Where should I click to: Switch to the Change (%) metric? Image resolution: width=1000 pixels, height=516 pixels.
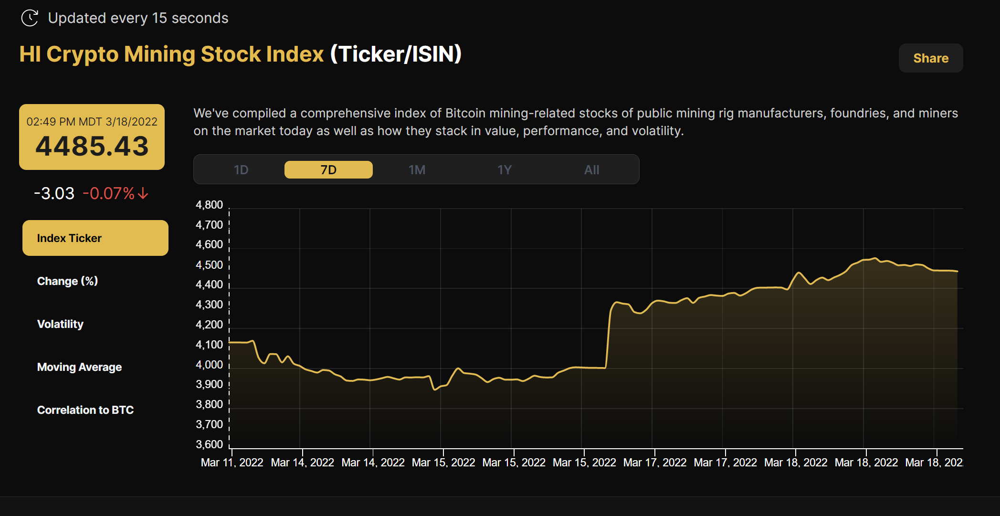67,281
